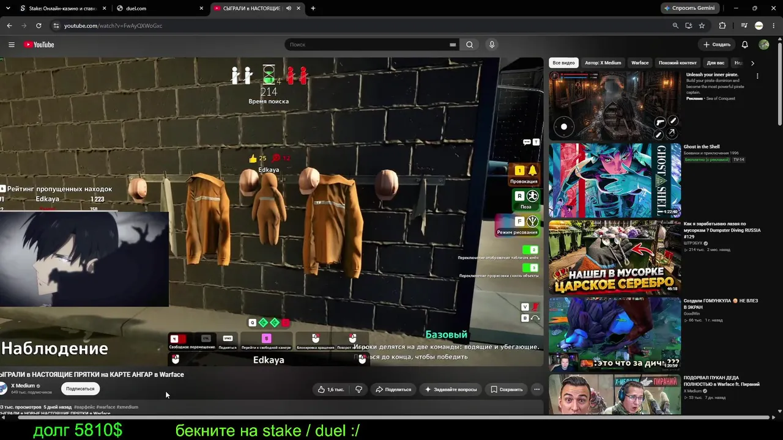Click the 'Поделиться' share button

click(393, 389)
